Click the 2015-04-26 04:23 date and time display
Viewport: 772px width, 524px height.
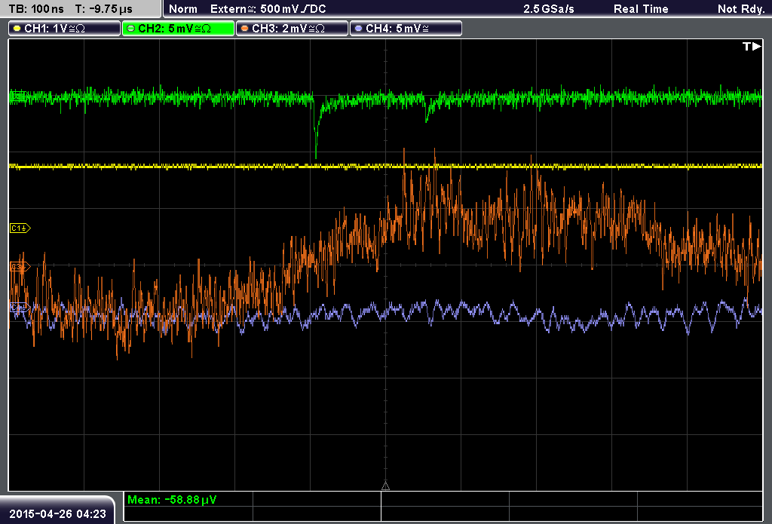tap(57, 514)
